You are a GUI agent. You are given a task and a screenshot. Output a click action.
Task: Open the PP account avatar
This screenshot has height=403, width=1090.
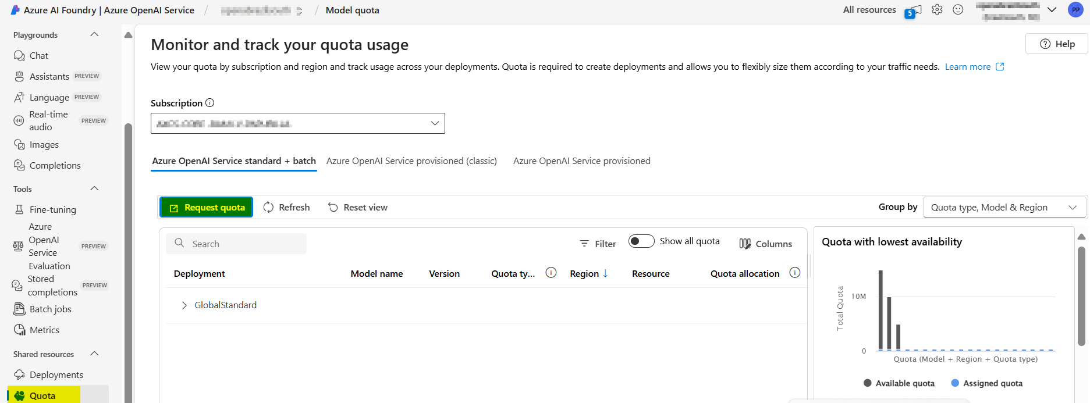tap(1075, 9)
